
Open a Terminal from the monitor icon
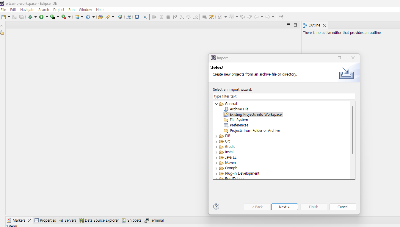137,17
